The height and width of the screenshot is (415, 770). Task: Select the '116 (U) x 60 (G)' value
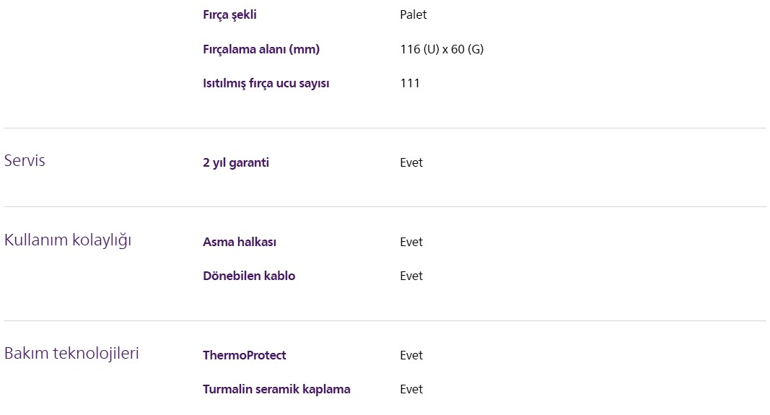(442, 49)
